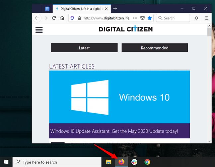
Task: Click the LATEST ARTICLES heading
Action: point(72,66)
